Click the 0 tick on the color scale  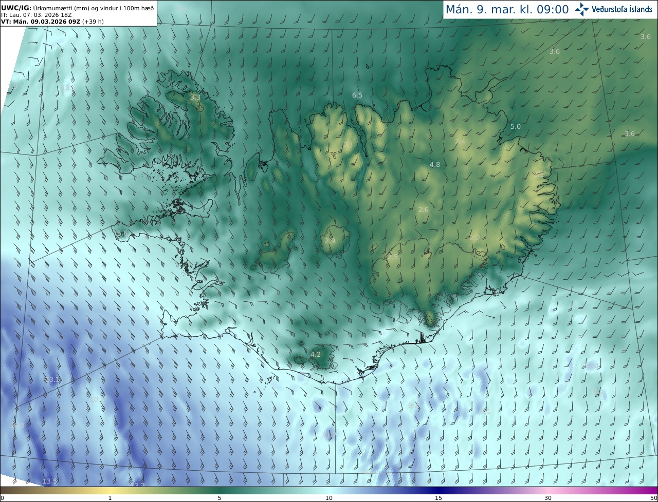point(2,498)
